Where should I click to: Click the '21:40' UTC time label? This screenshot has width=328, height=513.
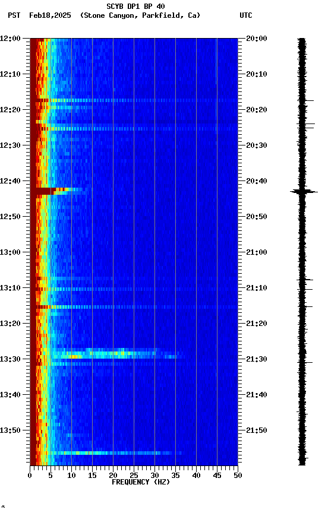click(x=257, y=395)
